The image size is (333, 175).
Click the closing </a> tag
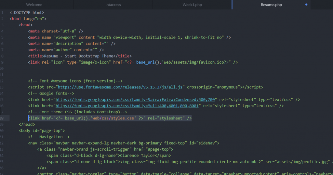tap(42, 168)
